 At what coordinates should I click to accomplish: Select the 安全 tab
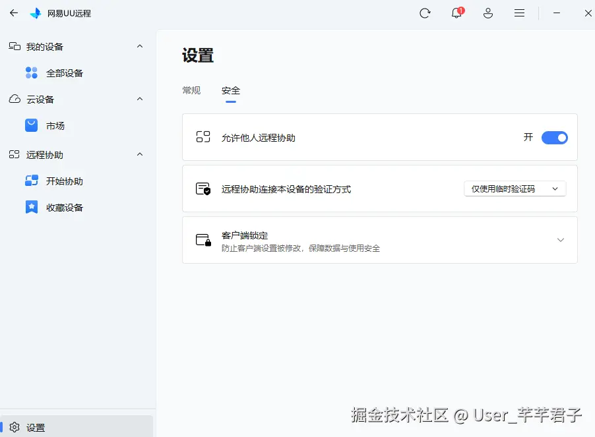coord(231,90)
